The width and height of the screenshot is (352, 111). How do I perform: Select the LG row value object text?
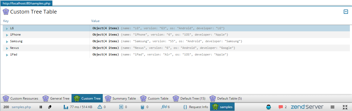point(159,28)
